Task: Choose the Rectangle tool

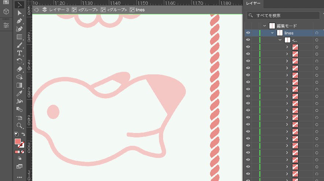Action: [x=20, y=37]
